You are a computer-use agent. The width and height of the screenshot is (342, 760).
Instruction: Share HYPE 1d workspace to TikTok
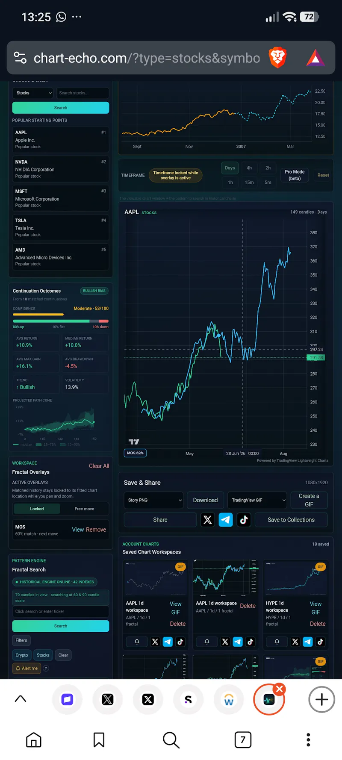click(x=320, y=642)
